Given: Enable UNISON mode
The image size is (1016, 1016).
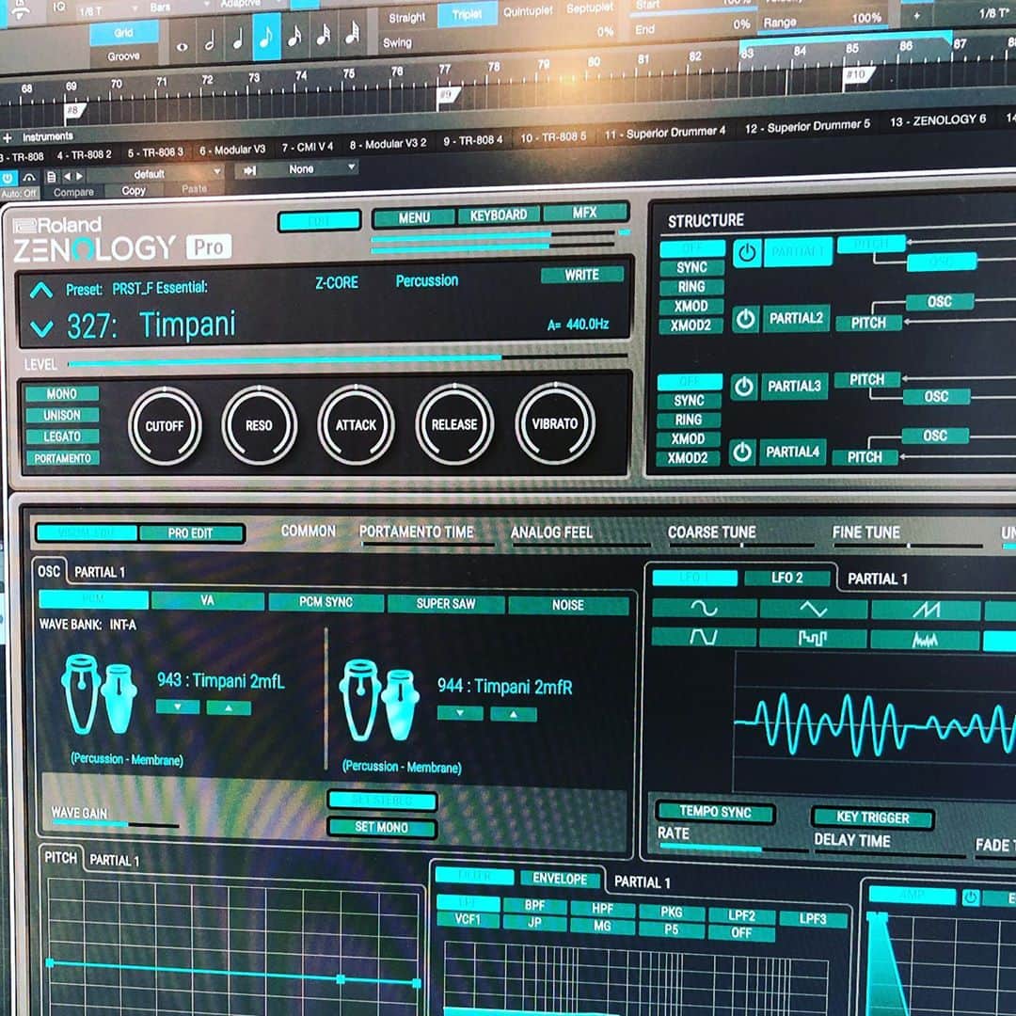Looking at the screenshot, I should coord(62,416).
